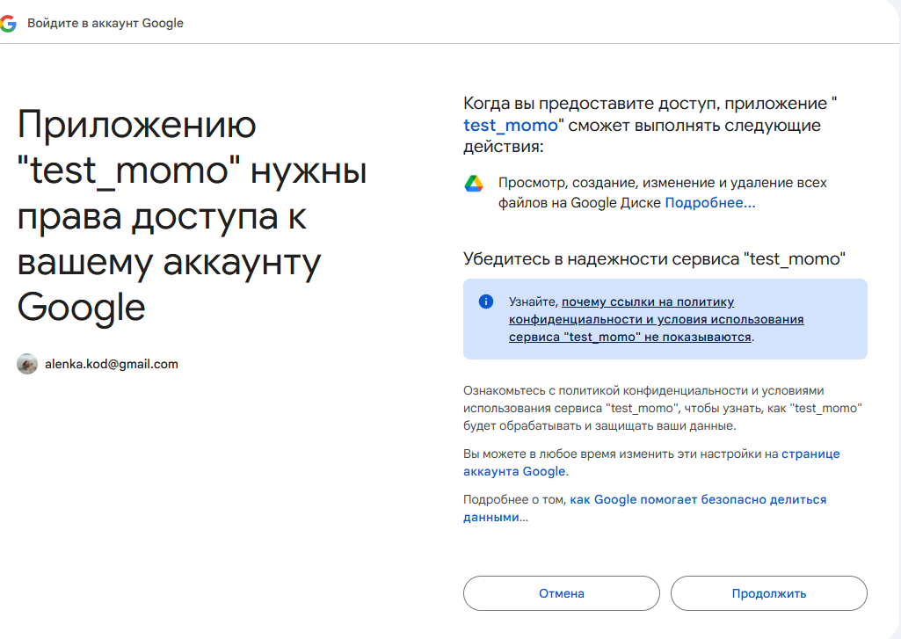901x639 pixels.
Task: Click the "Когда вы предоставите доступ" intro text
Action: (649, 103)
